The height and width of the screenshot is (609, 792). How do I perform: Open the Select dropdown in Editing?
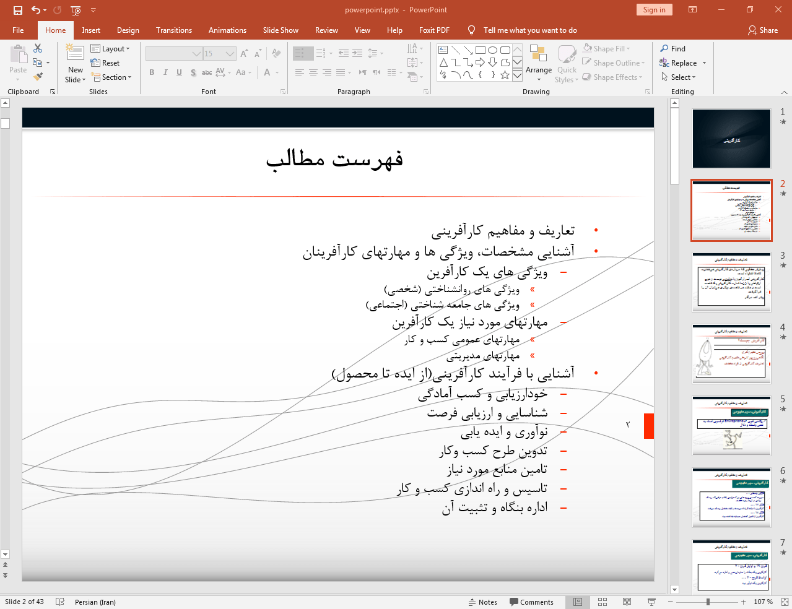click(678, 77)
